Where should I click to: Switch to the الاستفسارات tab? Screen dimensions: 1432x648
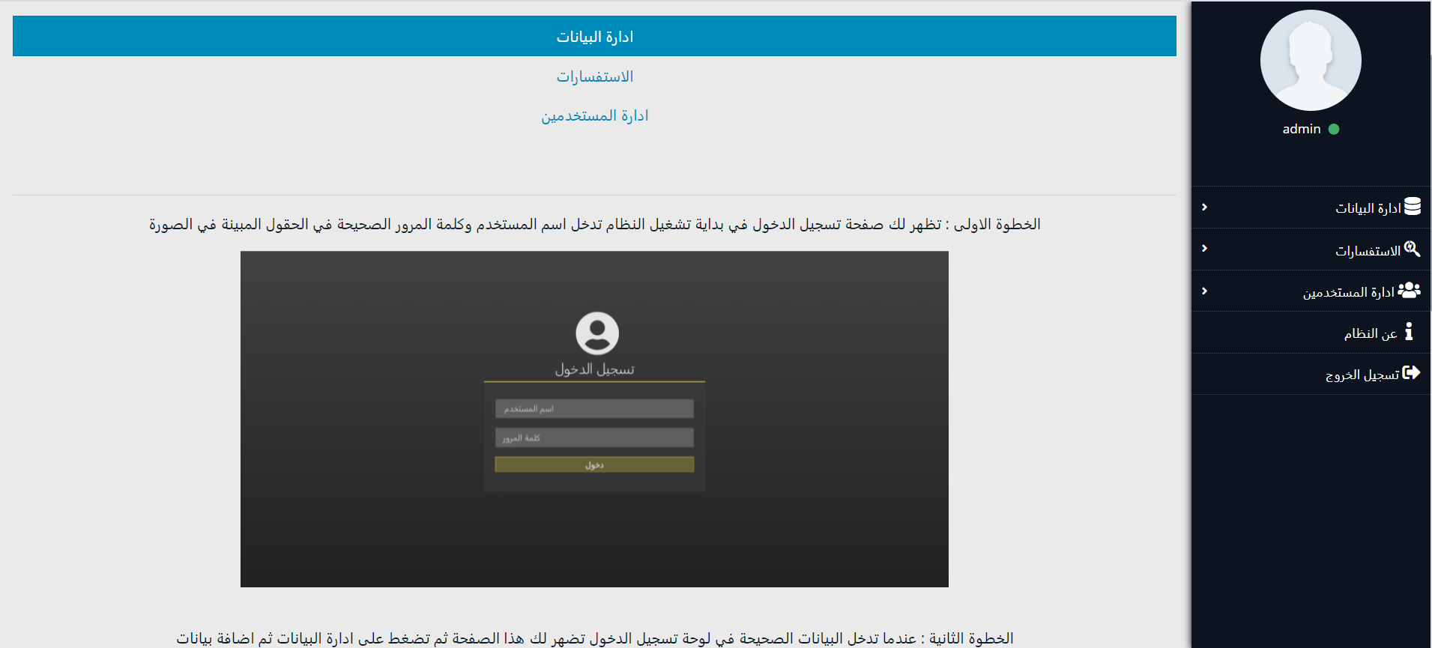(x=594, y=76)
